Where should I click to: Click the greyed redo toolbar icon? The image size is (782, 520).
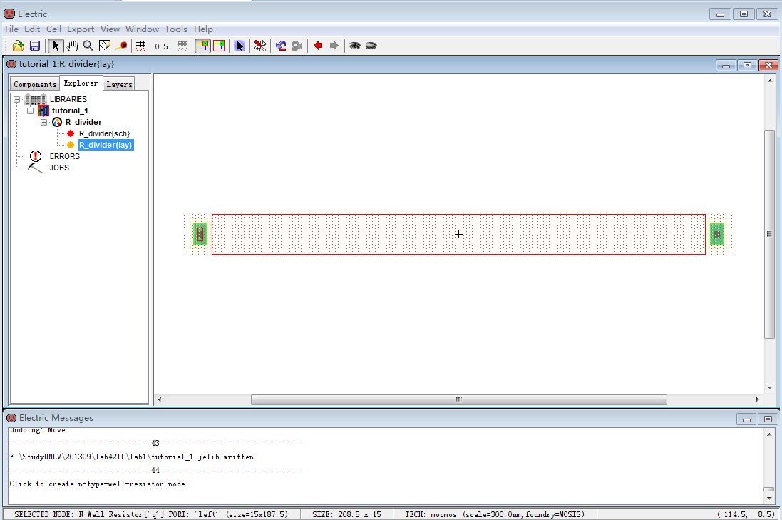pyautogui.click(x=297, y=46)
